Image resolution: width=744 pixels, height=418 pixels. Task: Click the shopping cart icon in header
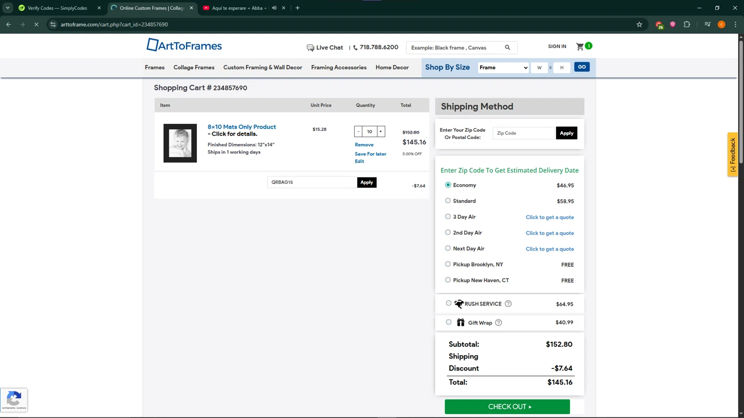580,47
